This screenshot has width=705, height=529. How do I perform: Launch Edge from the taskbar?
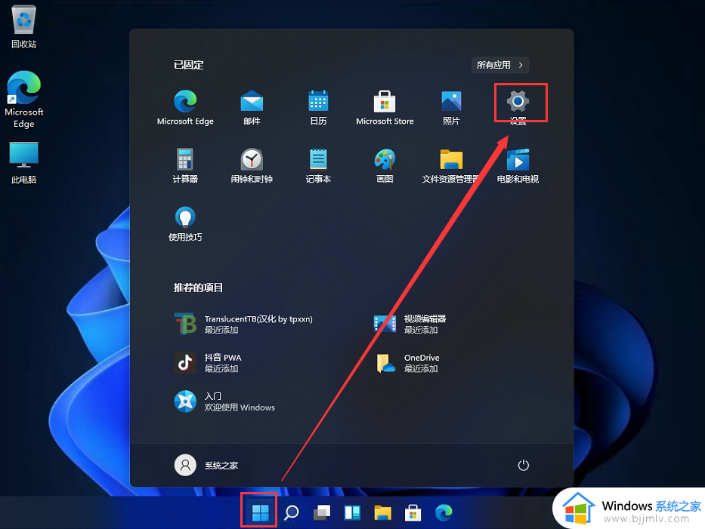coord(444,512)
